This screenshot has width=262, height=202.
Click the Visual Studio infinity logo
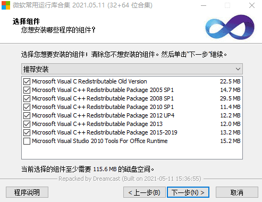pyautogui.click(x=230, y=27)
